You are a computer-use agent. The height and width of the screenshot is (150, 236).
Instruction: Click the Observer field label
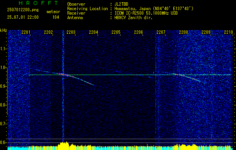(x=76, y=4)
